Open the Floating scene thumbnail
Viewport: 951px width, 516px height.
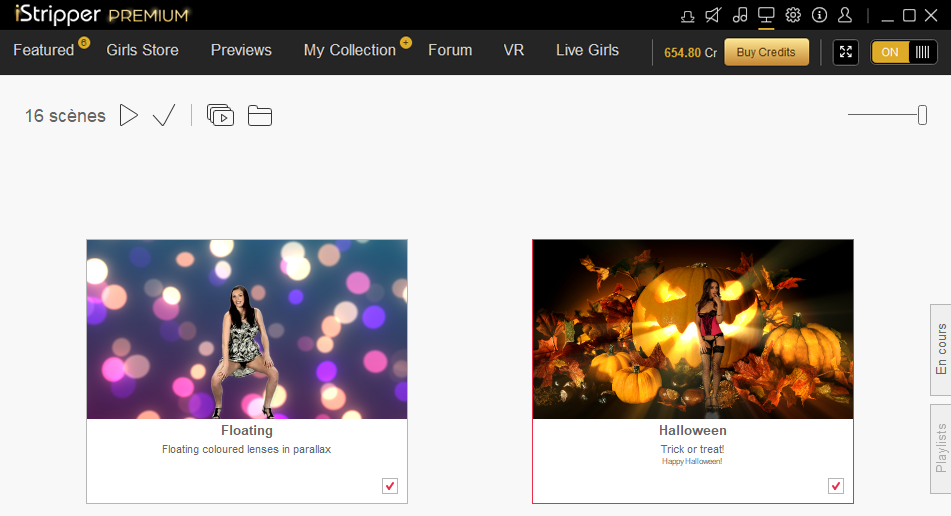tap(247, 328)
